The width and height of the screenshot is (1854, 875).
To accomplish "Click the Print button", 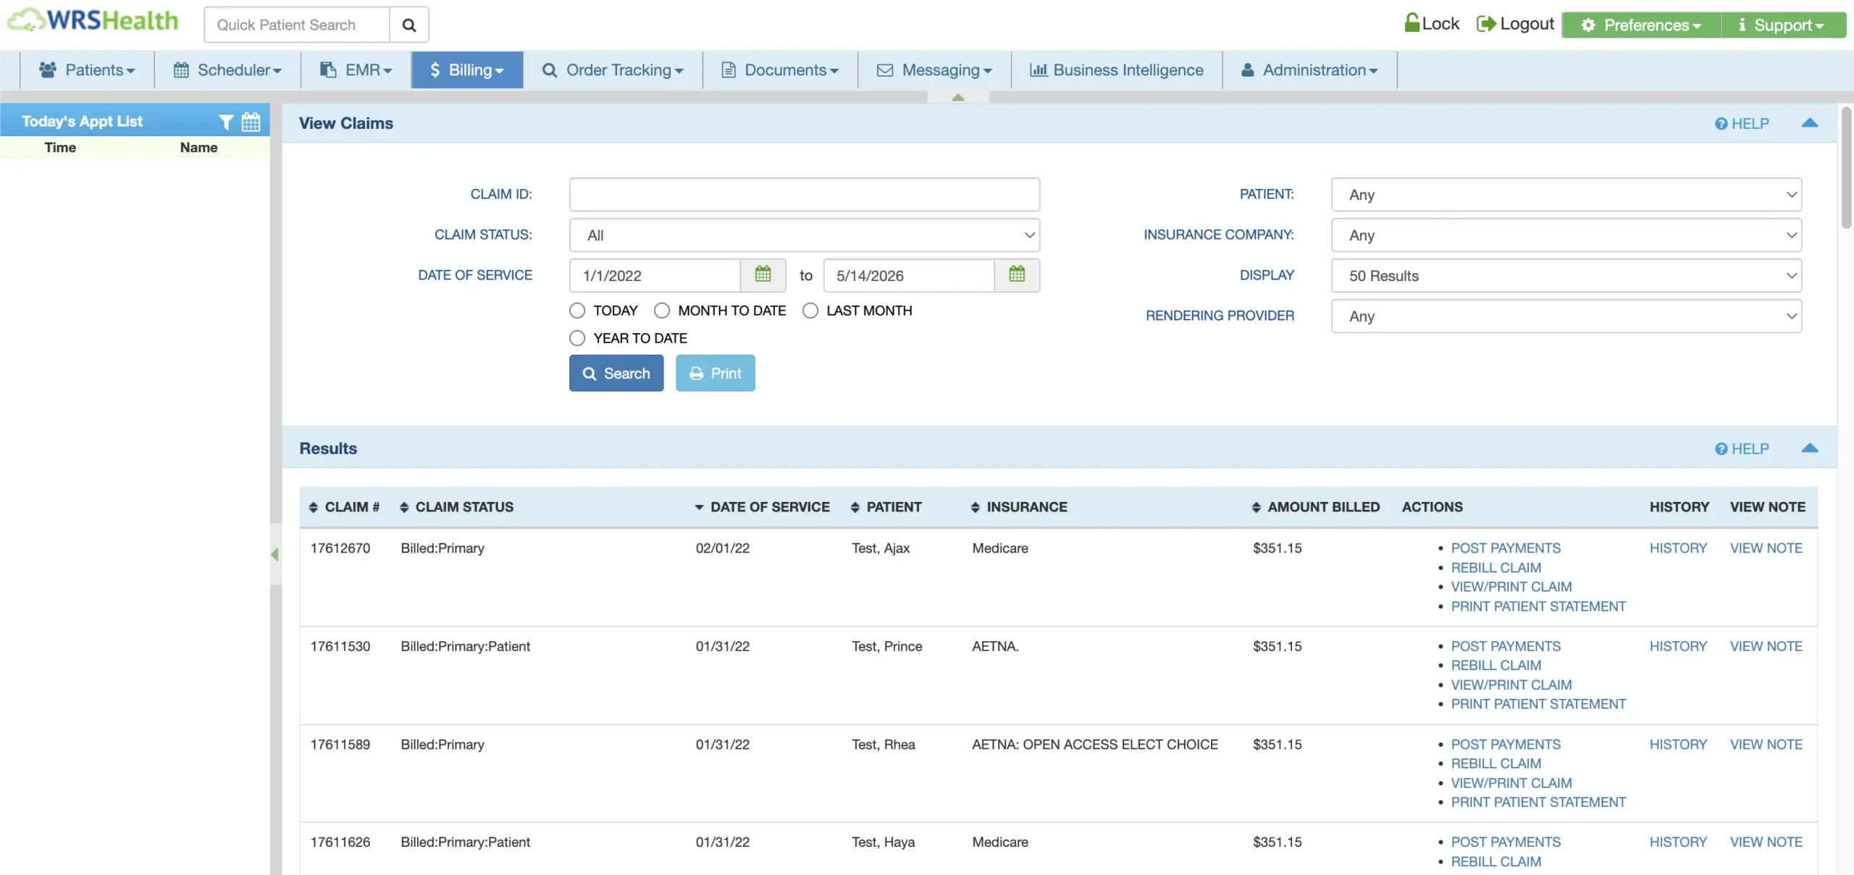I will point(716,373).
